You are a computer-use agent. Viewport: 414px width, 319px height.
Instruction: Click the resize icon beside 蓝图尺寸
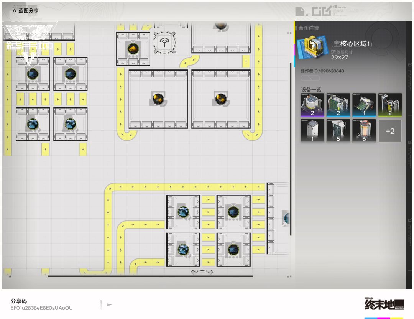tap(333, 52)
